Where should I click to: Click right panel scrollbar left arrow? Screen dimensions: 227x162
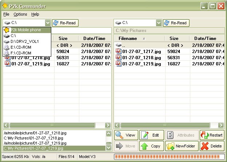(x=117, y=125)
